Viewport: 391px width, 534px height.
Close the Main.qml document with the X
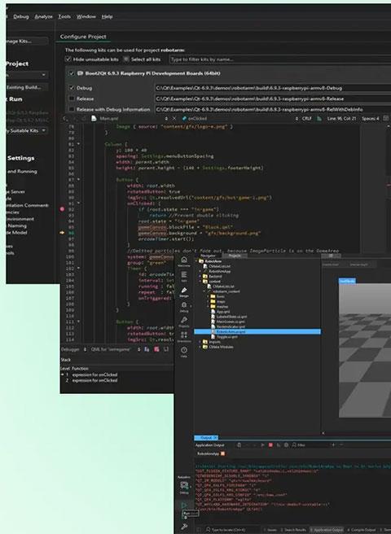pos(174,119)
